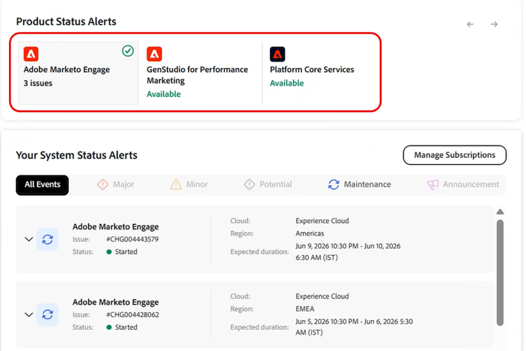Click maintenance icon for issue #CHG004443579
The height and width of the screenshot is (351, 526).
48,239
